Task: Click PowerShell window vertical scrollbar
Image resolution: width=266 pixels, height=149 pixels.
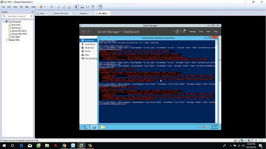Action: click(216, 82)
